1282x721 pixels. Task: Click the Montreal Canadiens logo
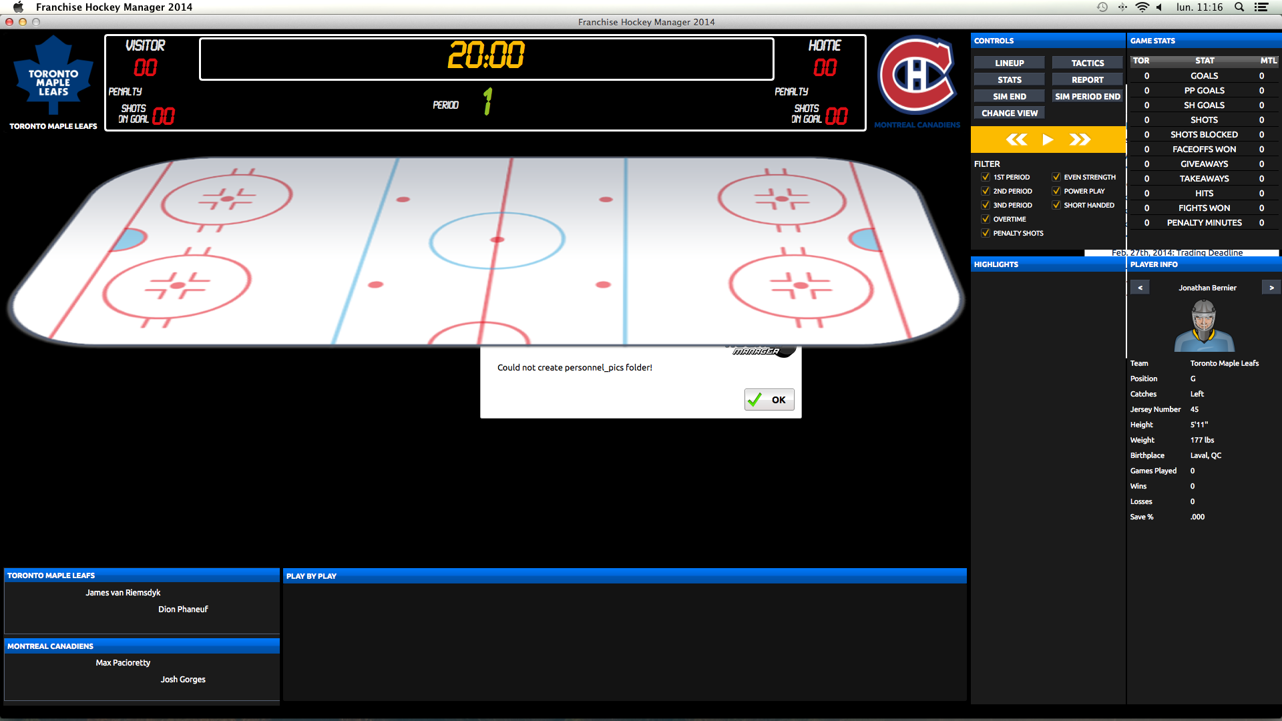(917, 75)
